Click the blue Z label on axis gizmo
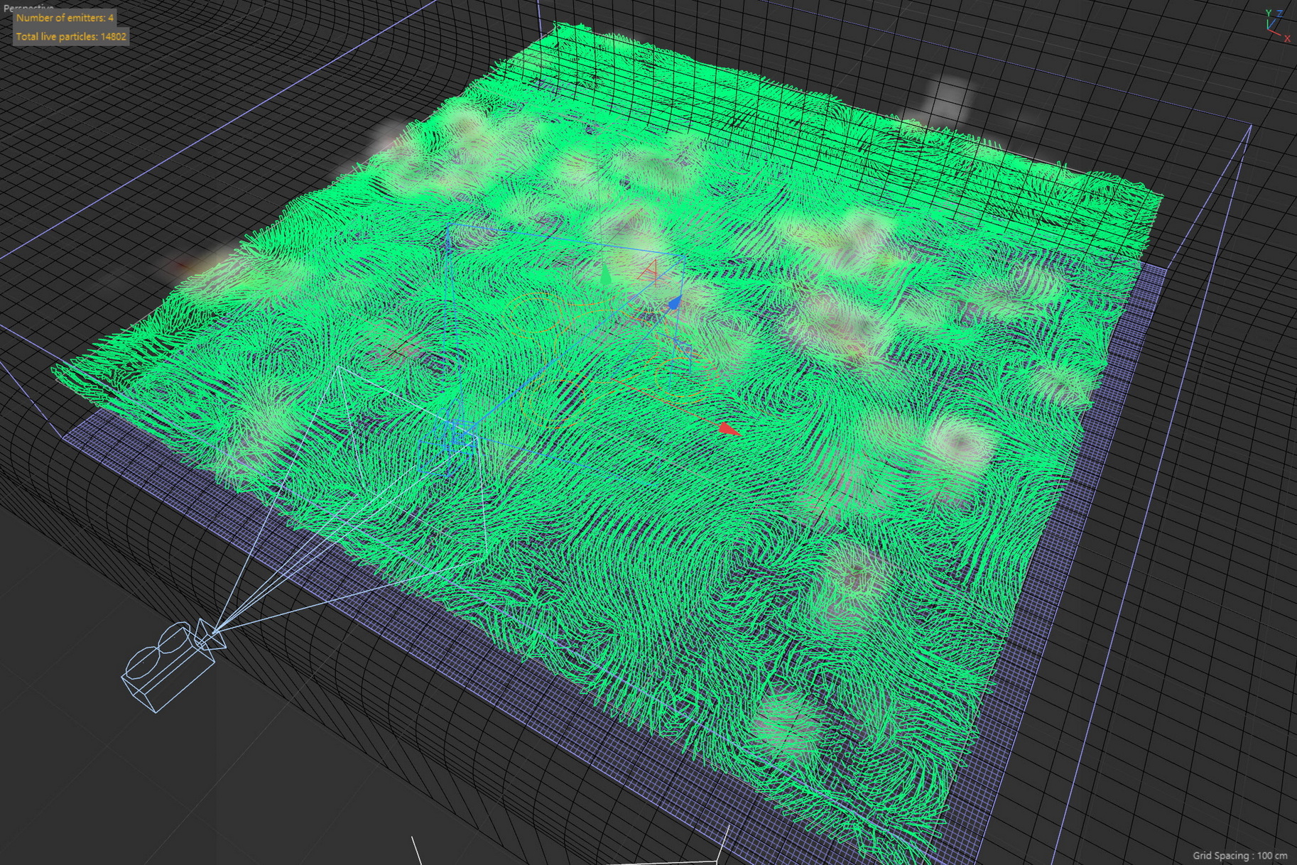Viewport: 1297px width, 865px height. pyautogui.click(x=1280, y=14)
